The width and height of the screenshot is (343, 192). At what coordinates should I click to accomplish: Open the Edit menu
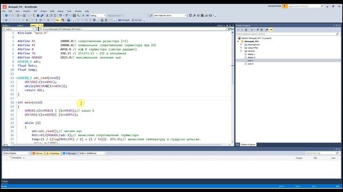(10, 11)
